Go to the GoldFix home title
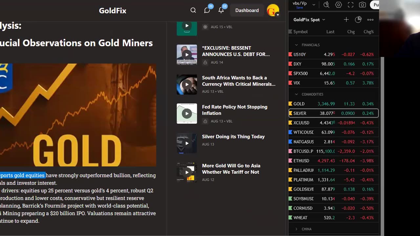This screenshot has height=236, width=420. tap(113, 10)
